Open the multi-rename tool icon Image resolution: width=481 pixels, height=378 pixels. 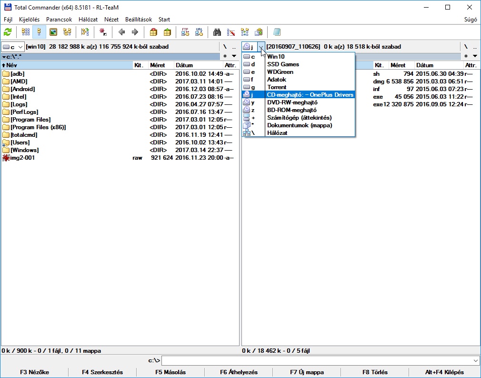pos(231,32)
